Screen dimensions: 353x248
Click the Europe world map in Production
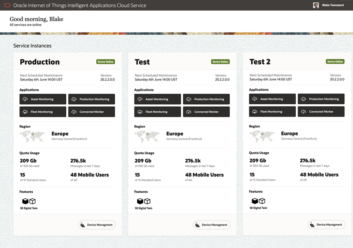pos(33,136)
